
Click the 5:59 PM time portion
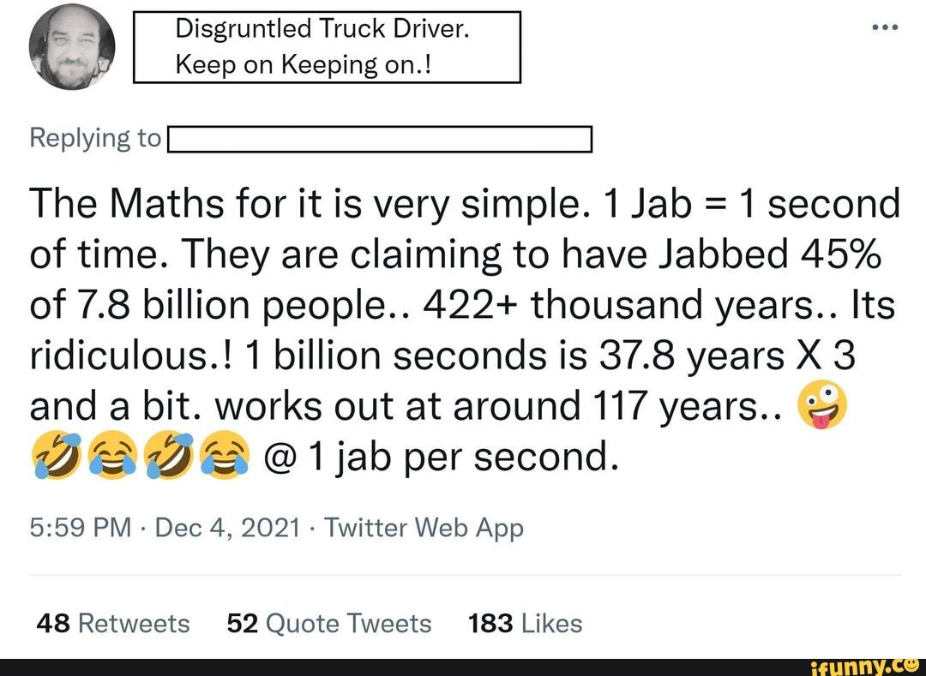77,528
